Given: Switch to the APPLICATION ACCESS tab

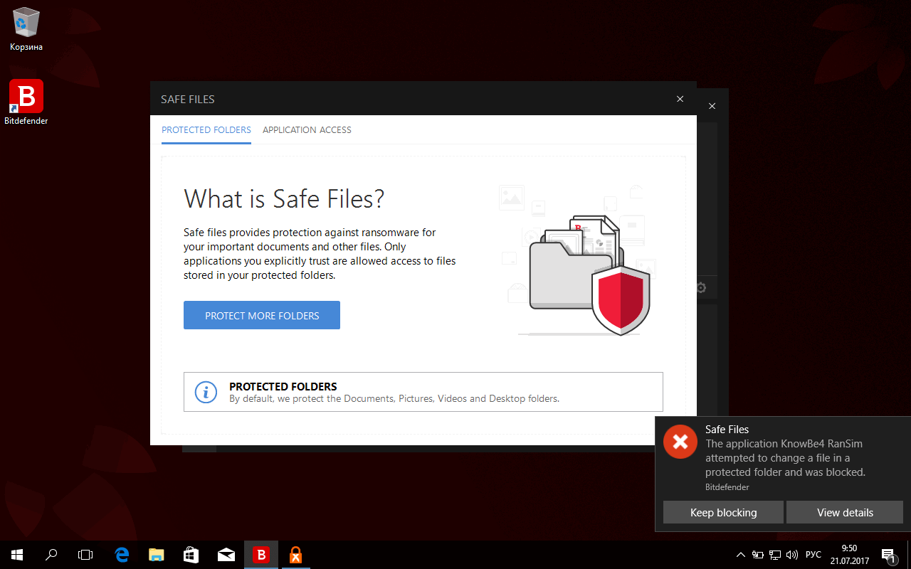Looking at the screenshot, I should (307, 129).
